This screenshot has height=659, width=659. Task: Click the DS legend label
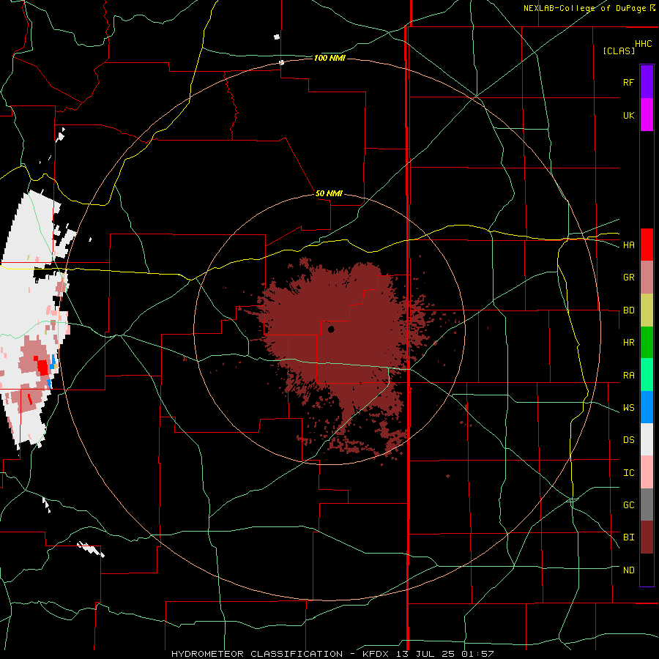[628, 440]
